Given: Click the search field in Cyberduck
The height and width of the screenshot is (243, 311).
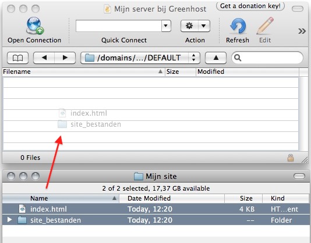Looking at the screenshot, I should [x=267, y=58].
